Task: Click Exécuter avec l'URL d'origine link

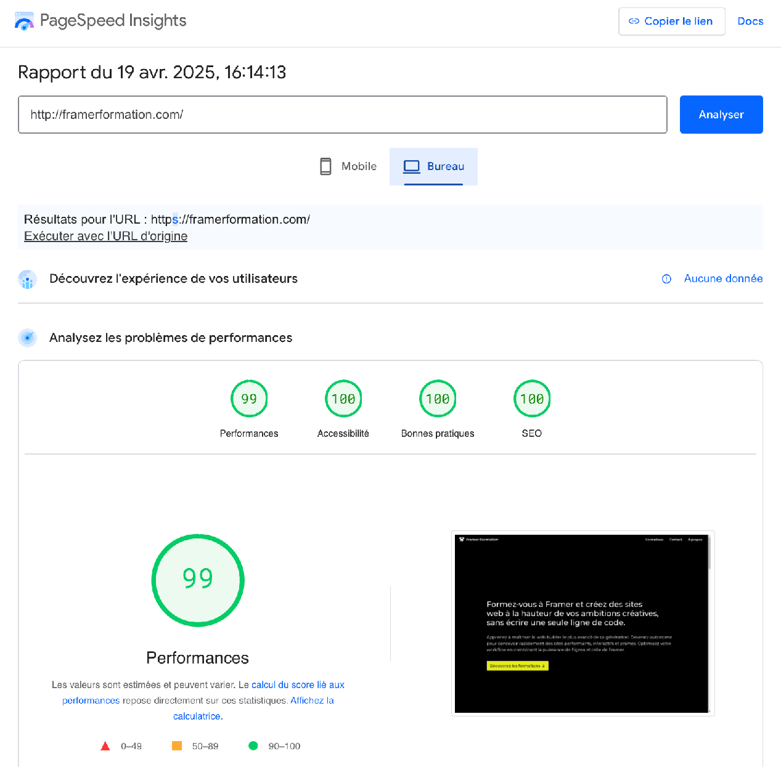Action: coord(105,236)
